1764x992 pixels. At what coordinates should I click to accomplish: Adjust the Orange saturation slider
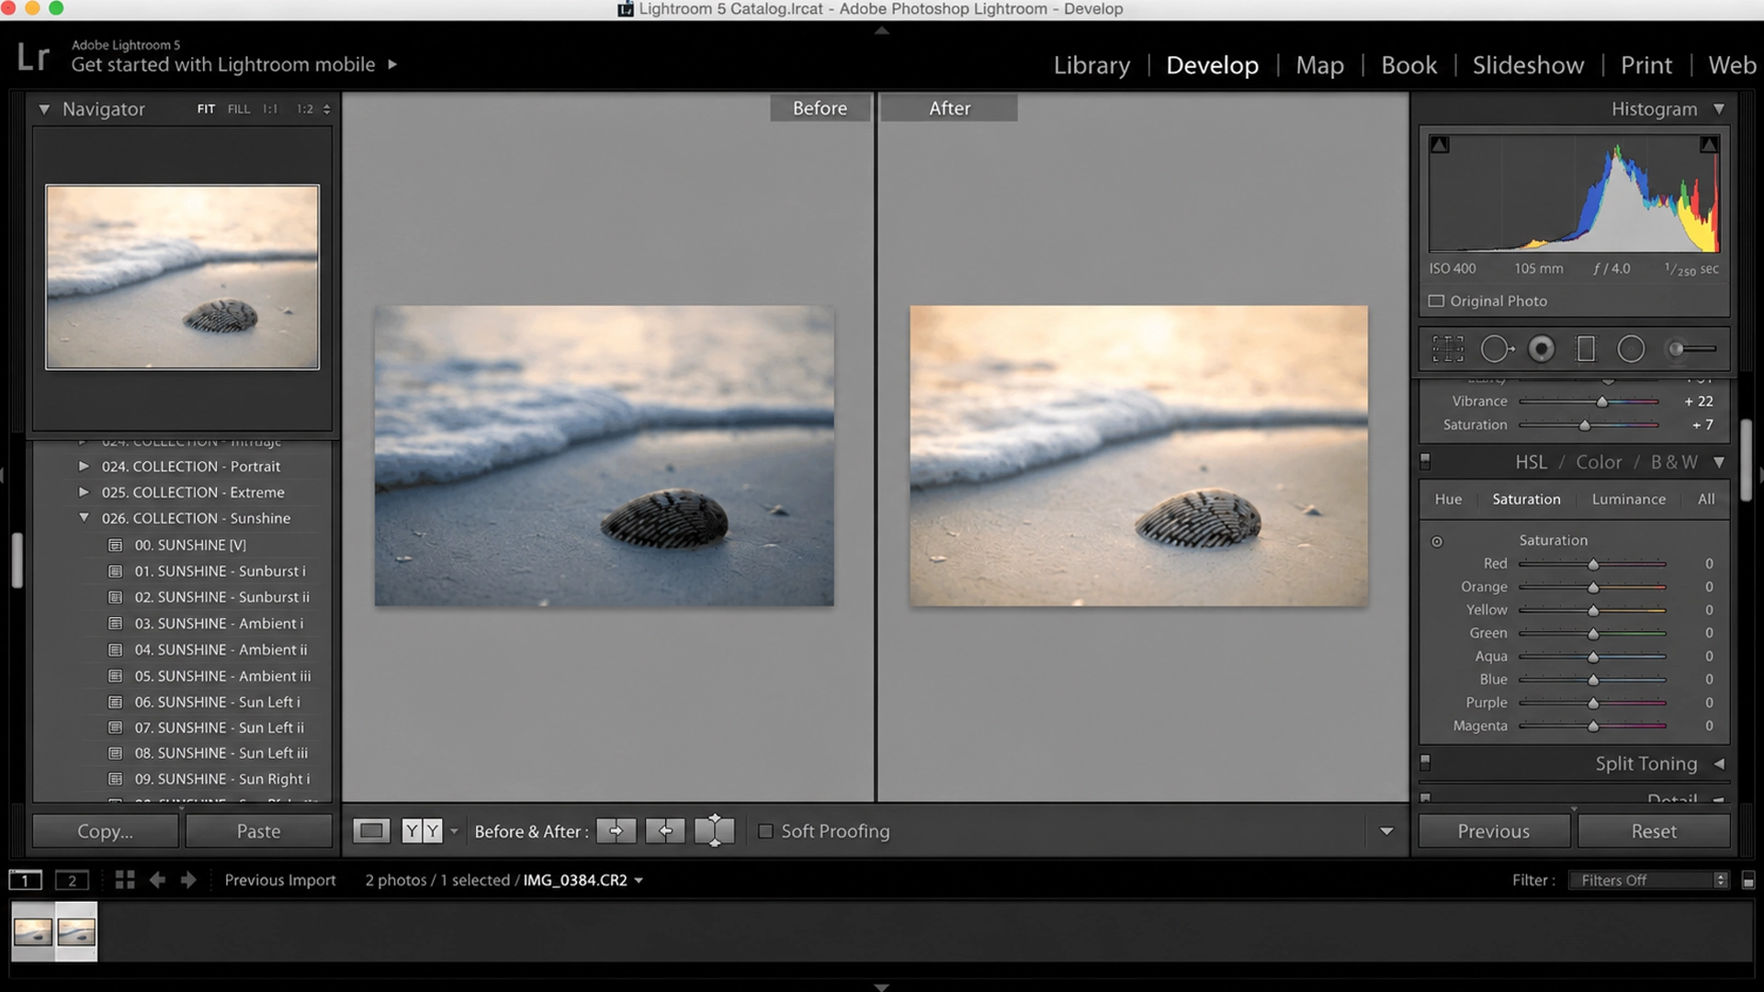point(1593,588)
